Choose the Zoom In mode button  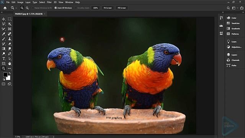click(22, 8)
